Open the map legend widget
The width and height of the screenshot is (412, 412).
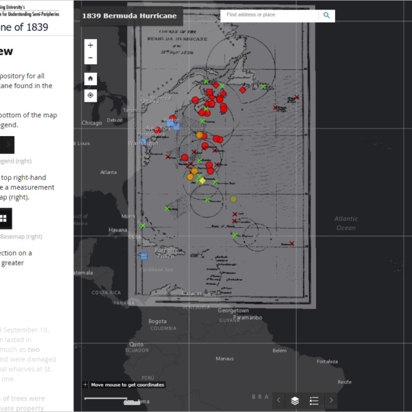pyautogui.click(x=314, y=400)
